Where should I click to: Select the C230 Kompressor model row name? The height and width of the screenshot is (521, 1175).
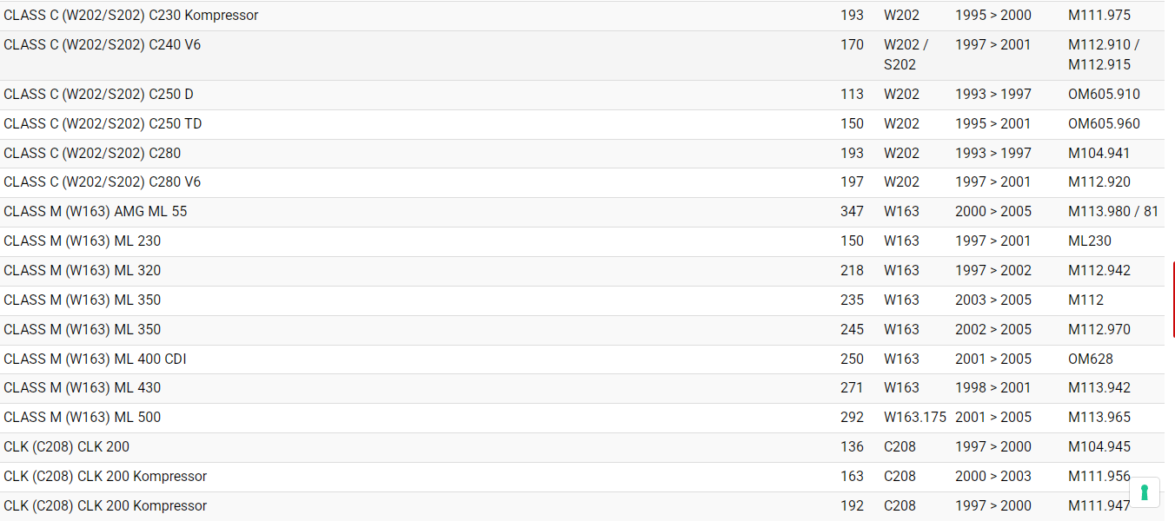click(131, 16)
